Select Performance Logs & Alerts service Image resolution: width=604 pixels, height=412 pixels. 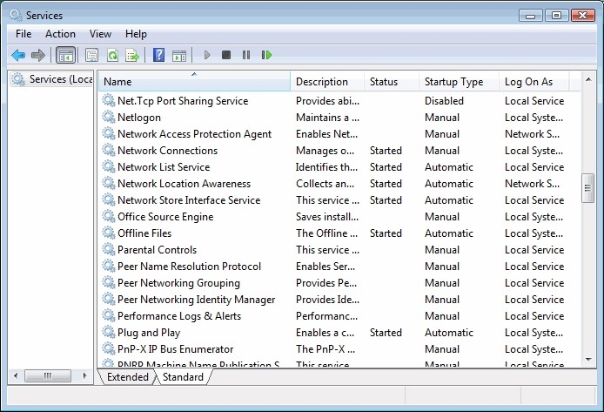pyautogui.click(x=339, y=316)
